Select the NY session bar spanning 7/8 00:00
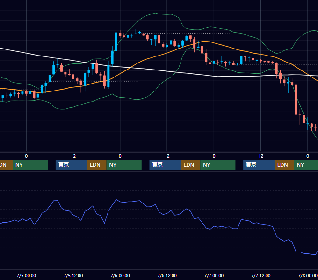The width and height of the screenshot is (318, 280). point(306,165)
